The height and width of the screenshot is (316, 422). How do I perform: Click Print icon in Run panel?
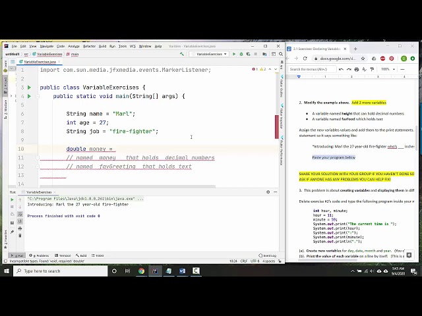pos(20,228)
